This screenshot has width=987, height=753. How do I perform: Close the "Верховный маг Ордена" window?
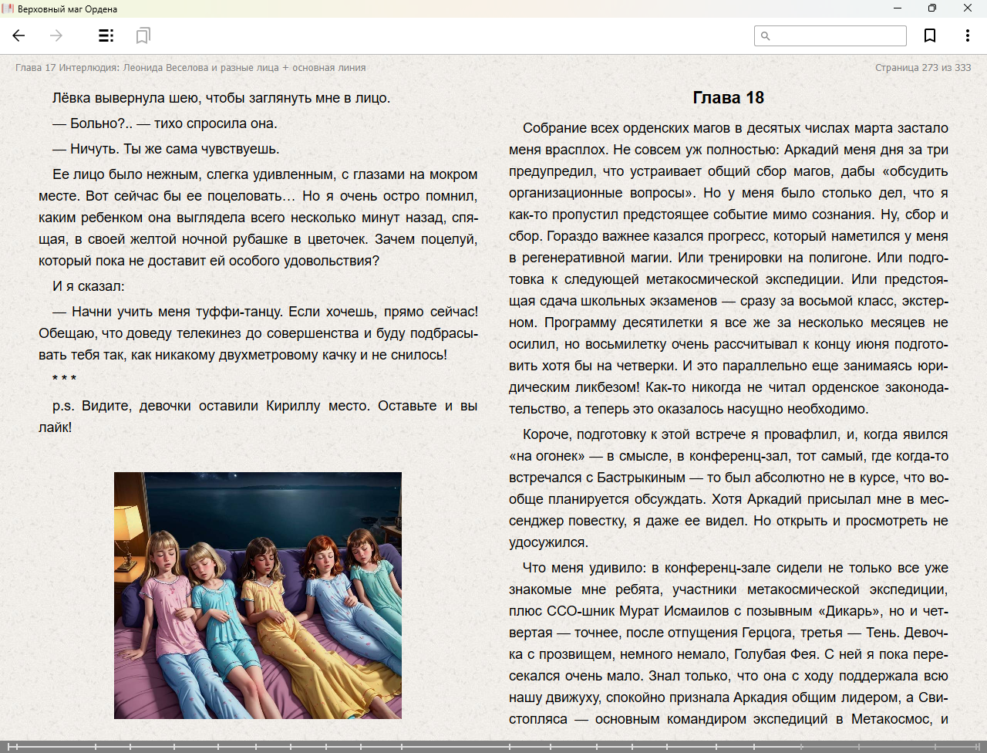tap(968, 8)
